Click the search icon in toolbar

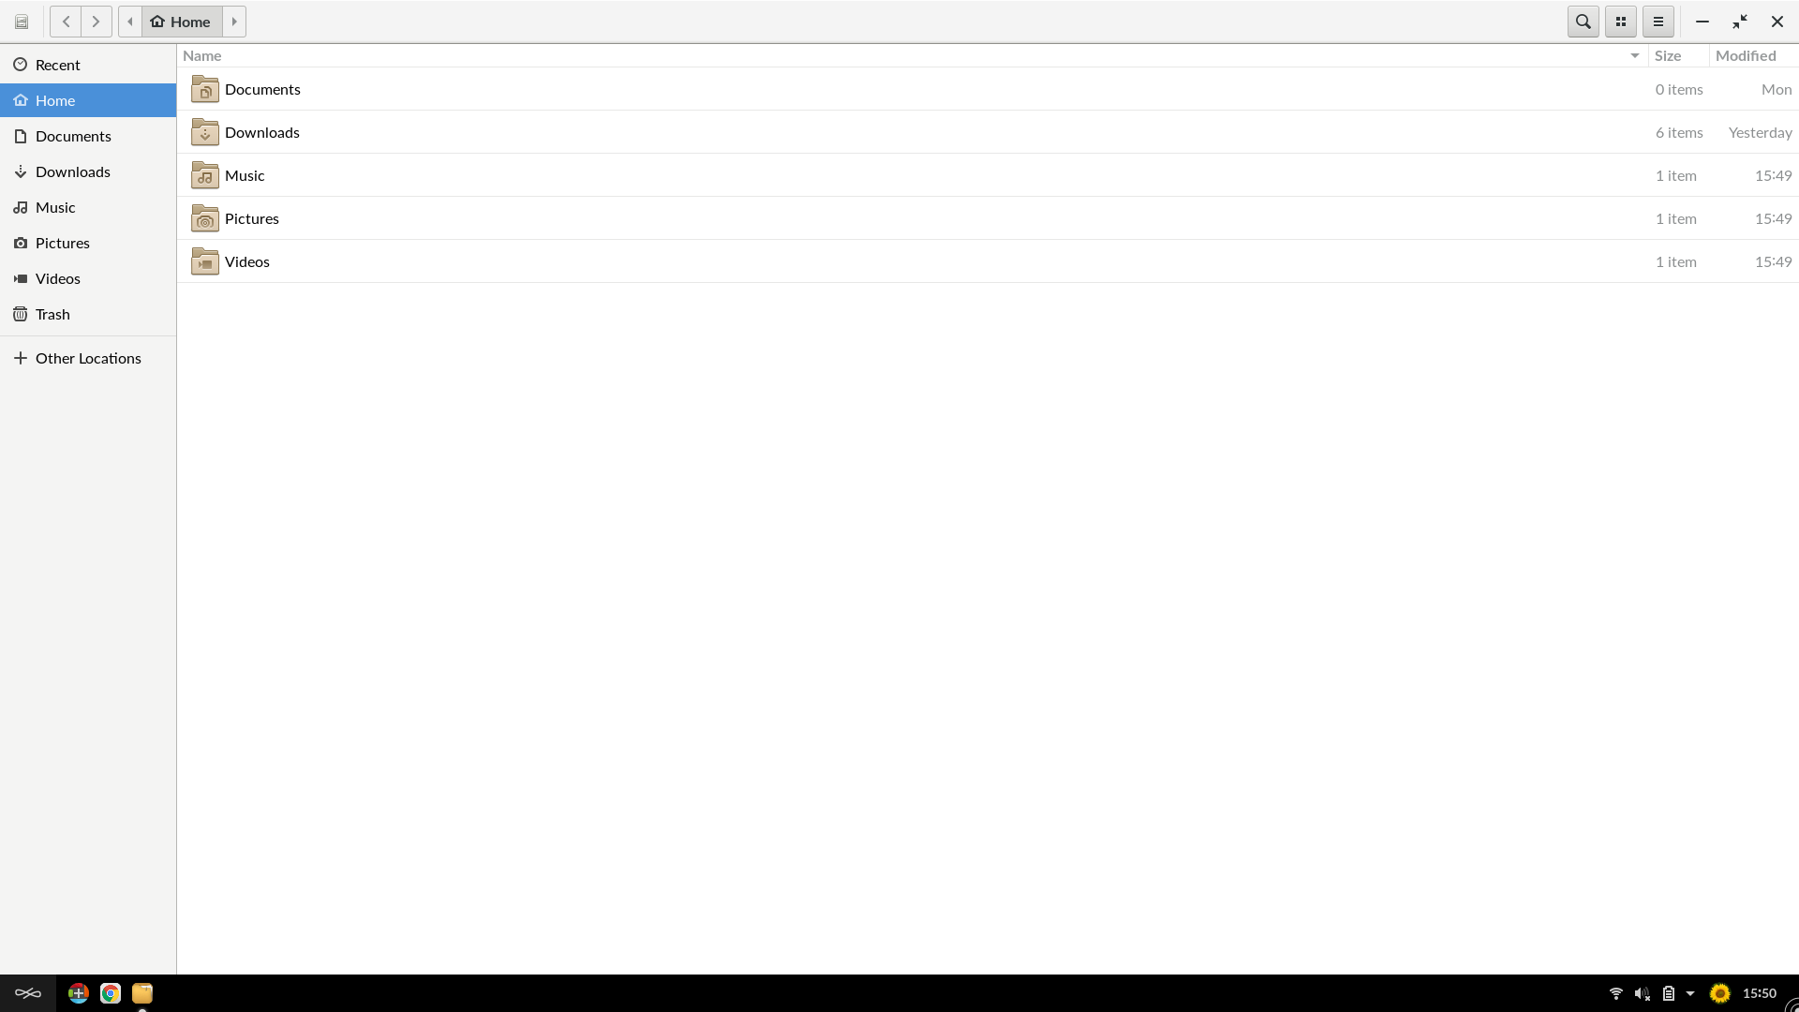pyautogui.click(x=1583, y=21)
